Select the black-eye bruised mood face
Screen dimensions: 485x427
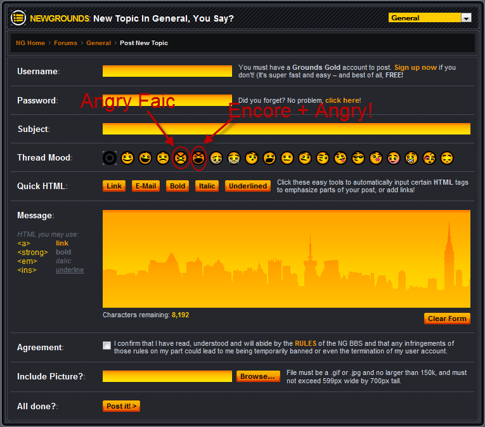click(429, 158)
